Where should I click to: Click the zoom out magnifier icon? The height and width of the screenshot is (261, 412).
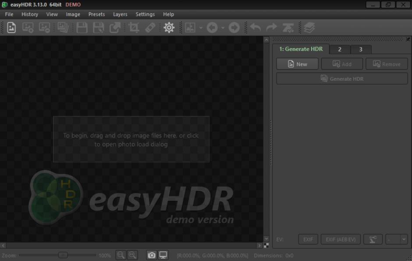pos(121,255)
